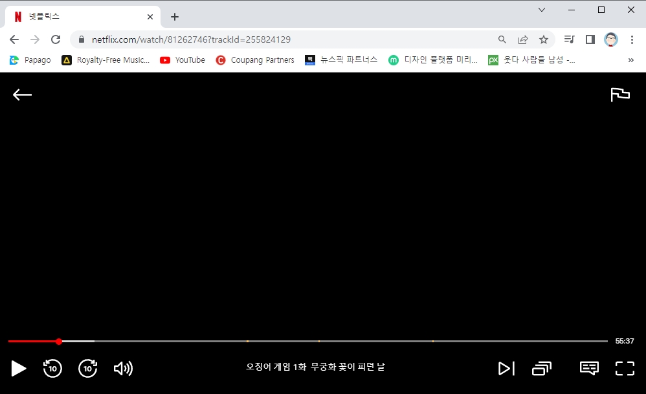Open 웃다 사람들 남성 bookmark
Viewport: 646px width, 394px height.
[x=531, y=60]
